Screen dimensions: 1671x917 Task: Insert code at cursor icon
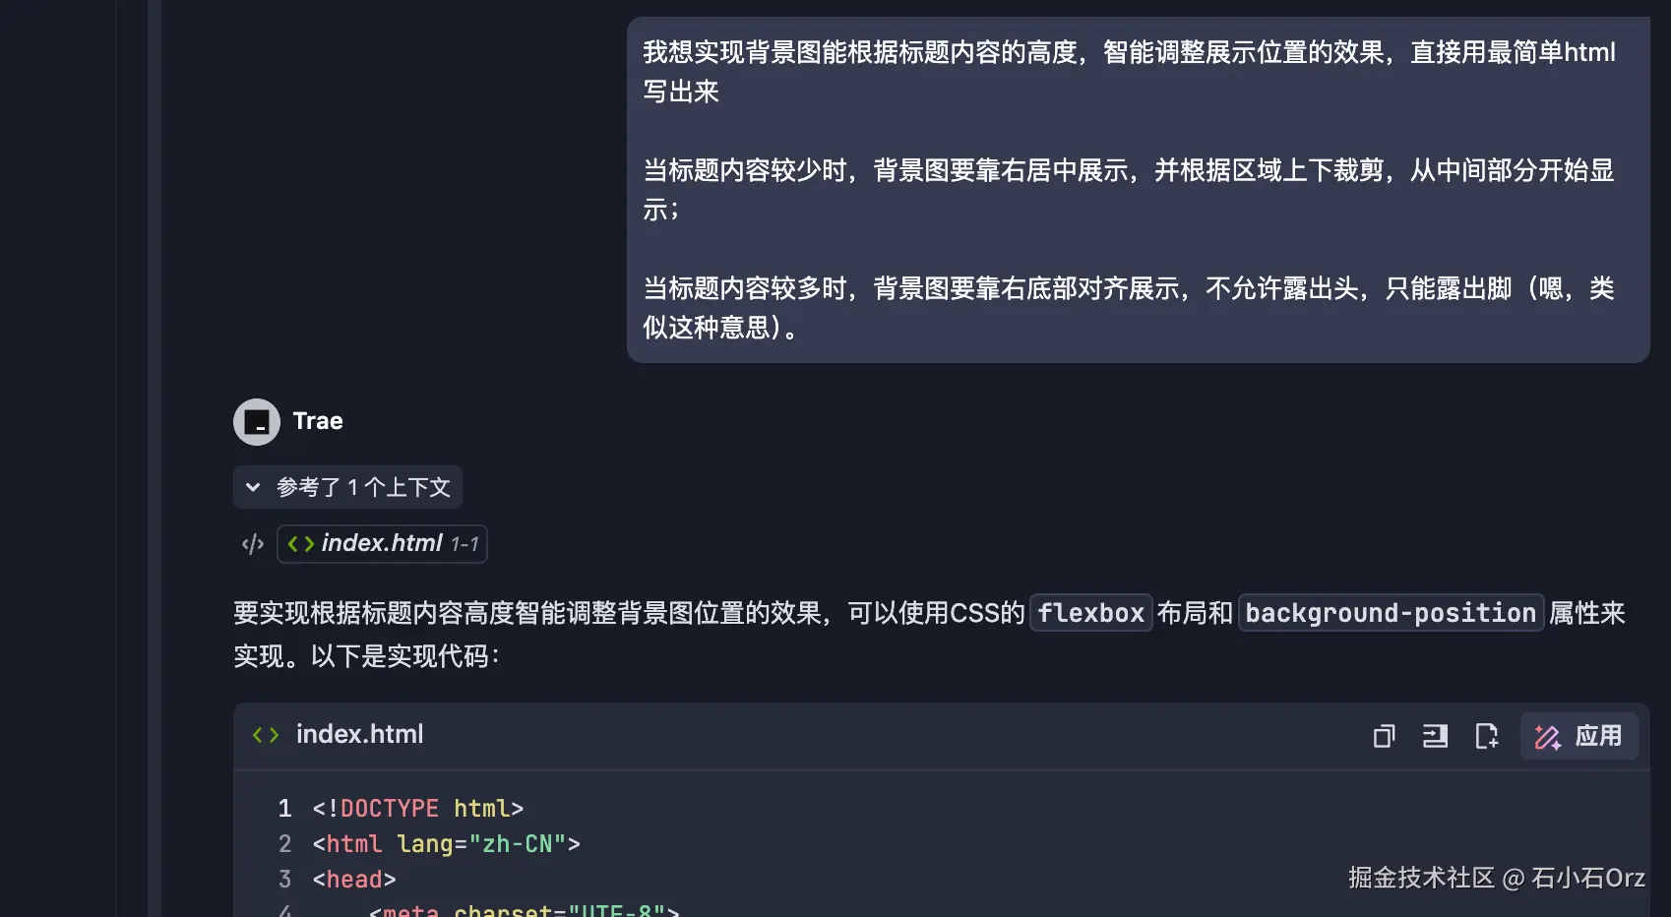coord(1435,736)
